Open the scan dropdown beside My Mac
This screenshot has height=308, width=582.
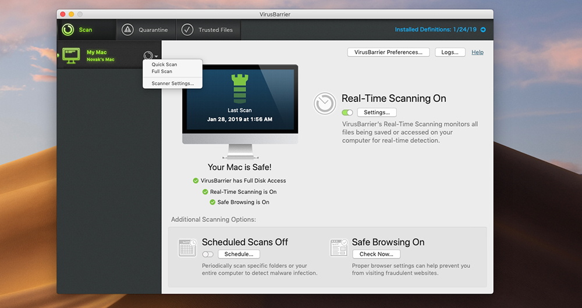150,56
